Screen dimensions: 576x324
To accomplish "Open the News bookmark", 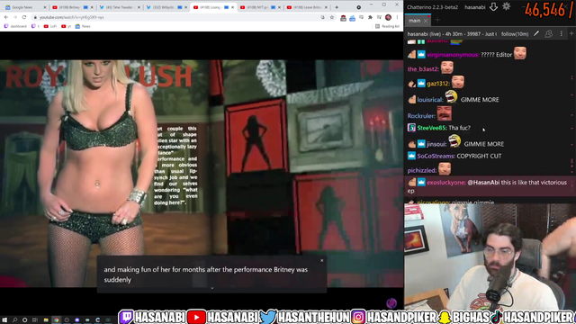I will pos(83,26).
